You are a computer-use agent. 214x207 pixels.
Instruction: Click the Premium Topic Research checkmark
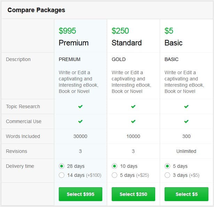point(80,106)
